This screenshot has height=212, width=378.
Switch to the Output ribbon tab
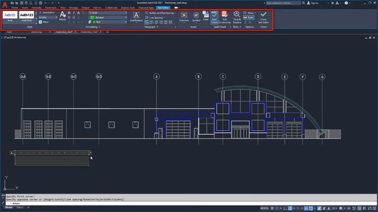point(85,8)
